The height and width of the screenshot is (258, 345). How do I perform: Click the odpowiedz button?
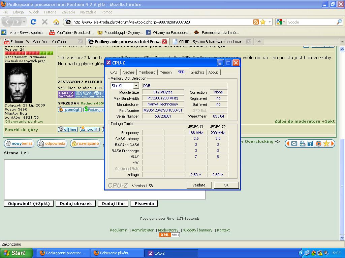point(52,144)
